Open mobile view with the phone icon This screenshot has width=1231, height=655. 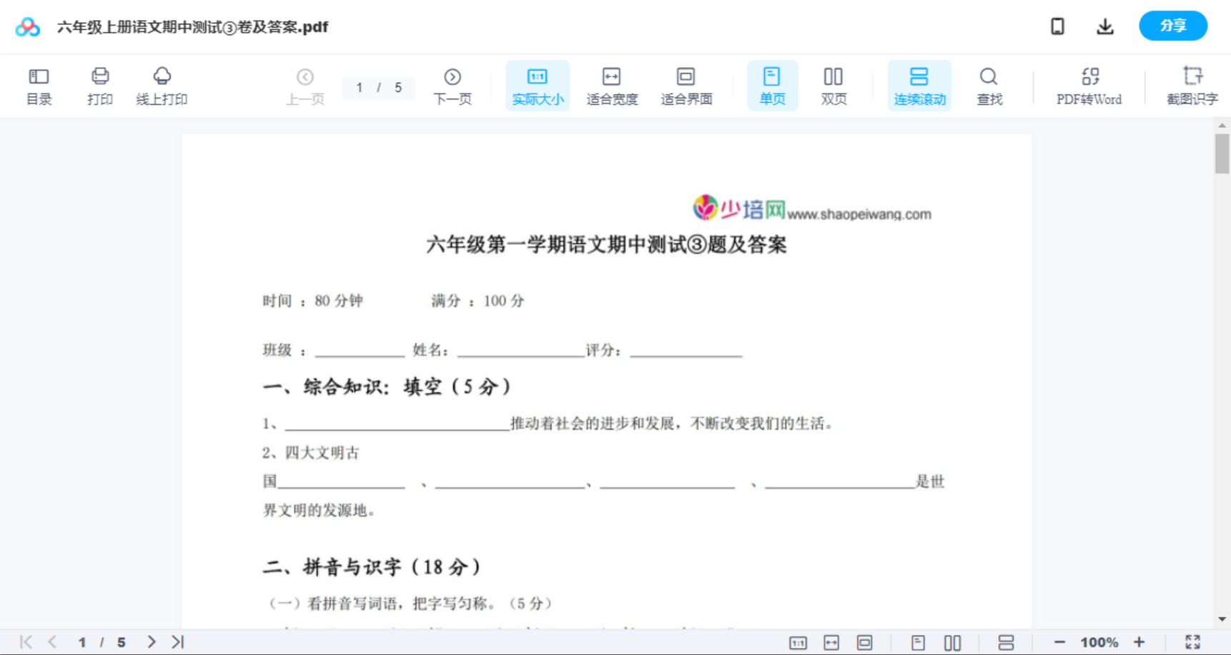pyautogui.click(x=1057, y=26)
